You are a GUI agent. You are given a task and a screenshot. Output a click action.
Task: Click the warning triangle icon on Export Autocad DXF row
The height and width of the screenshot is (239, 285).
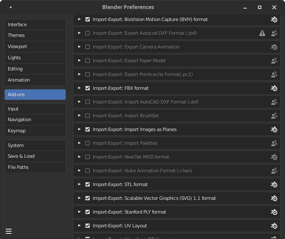point(262,33)
